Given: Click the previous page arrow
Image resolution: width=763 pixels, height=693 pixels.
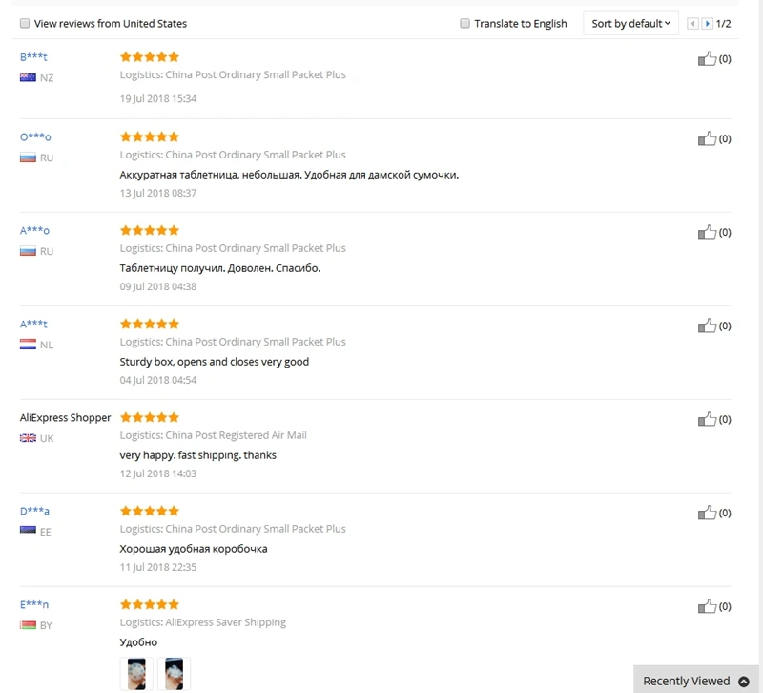Looking at the screenshot, I should pyautogui.click(x=693, y=24).
